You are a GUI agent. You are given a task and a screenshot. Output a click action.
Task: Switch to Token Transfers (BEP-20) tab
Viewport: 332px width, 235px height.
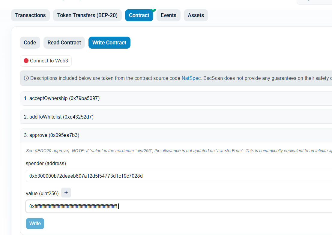tap(87, 15)
